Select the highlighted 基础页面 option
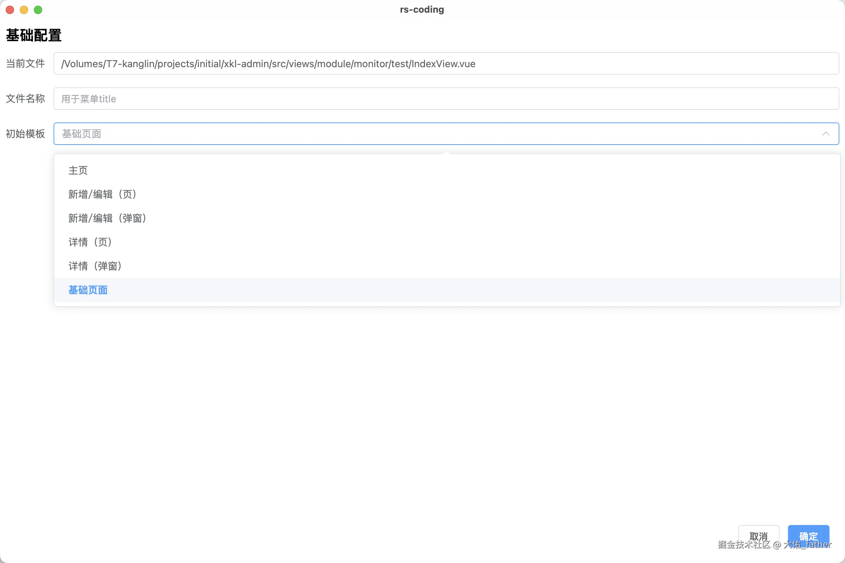The width and height of the screenshot is (845, 563). 88,290
